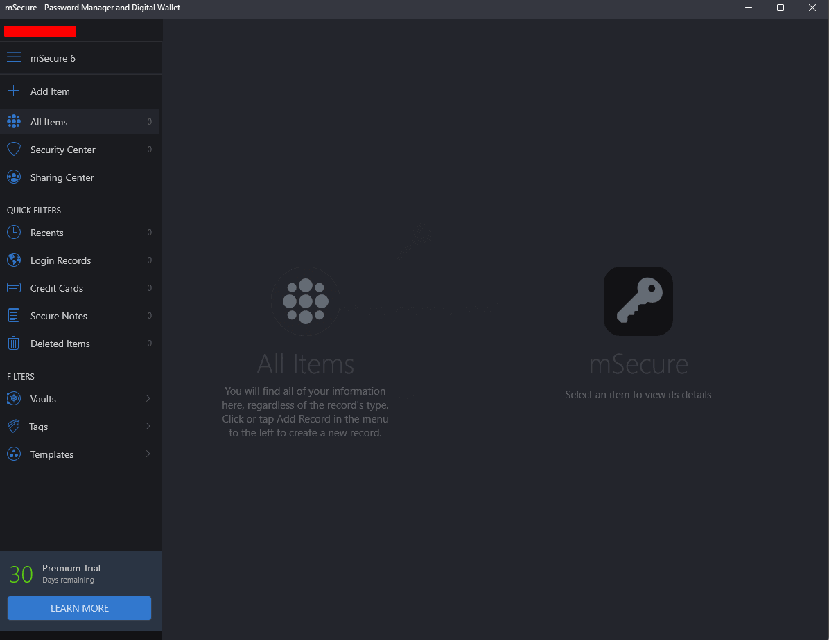829x640 pixels.
Task: Click the plus icon for Add Item
Action: coord(14,91)
